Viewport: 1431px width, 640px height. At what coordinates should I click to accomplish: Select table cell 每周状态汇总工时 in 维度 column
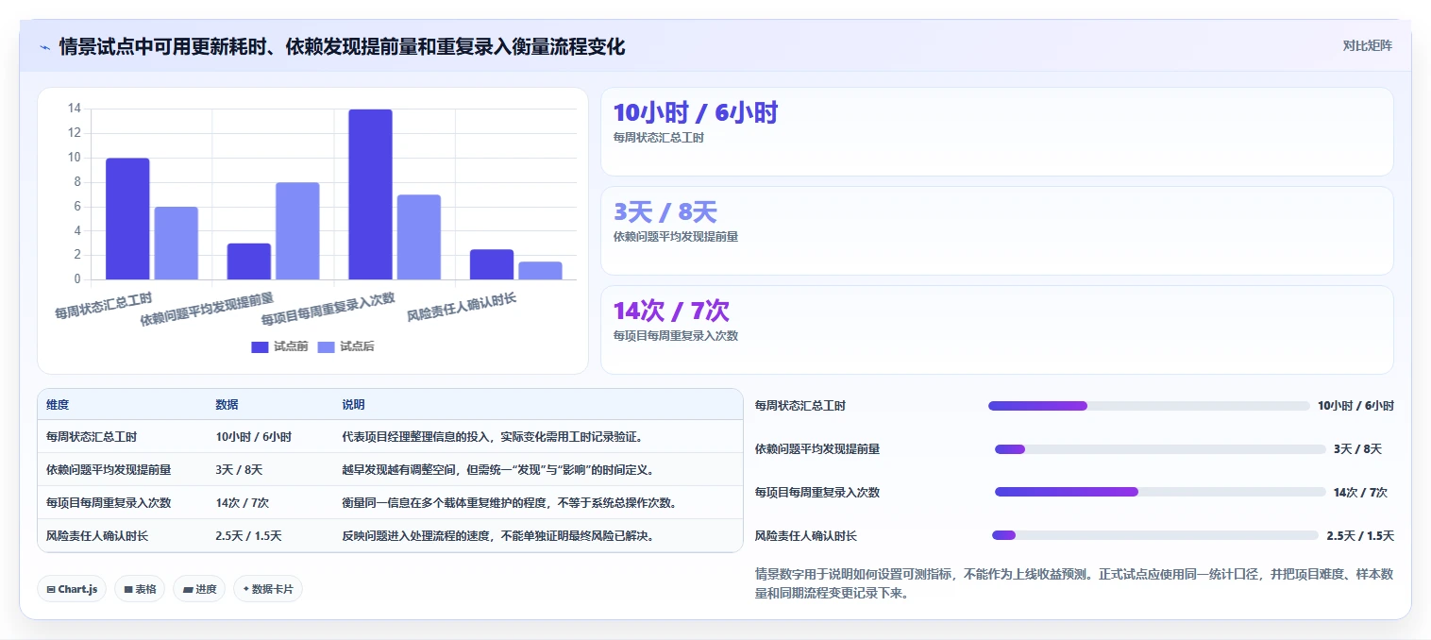pyautogui.click(x=92, y=437)
